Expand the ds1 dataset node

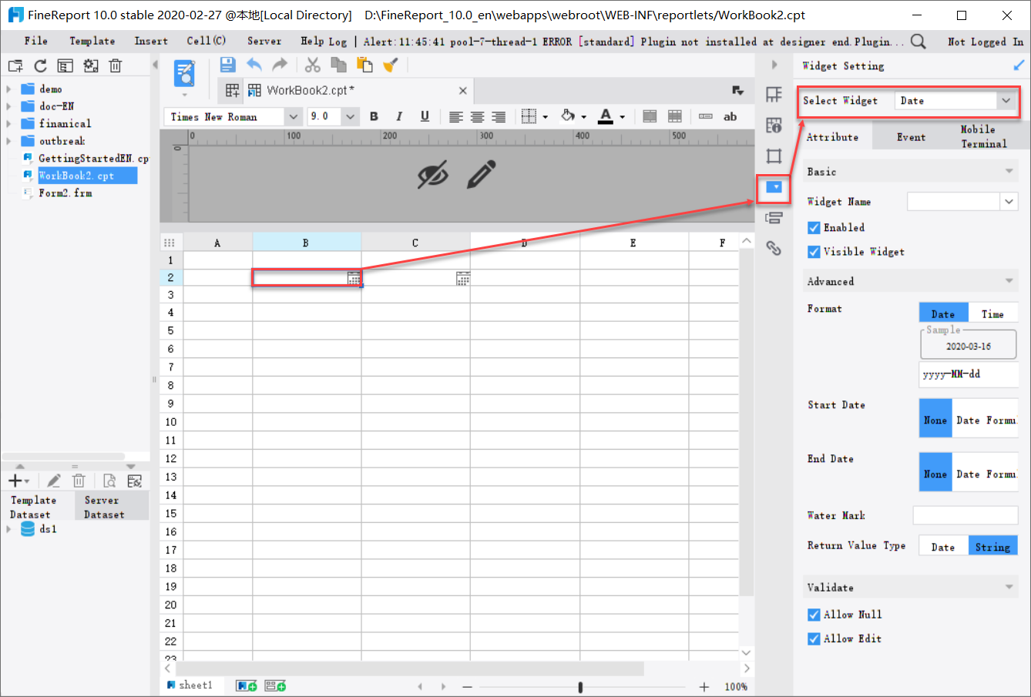[x=8, y=529]
